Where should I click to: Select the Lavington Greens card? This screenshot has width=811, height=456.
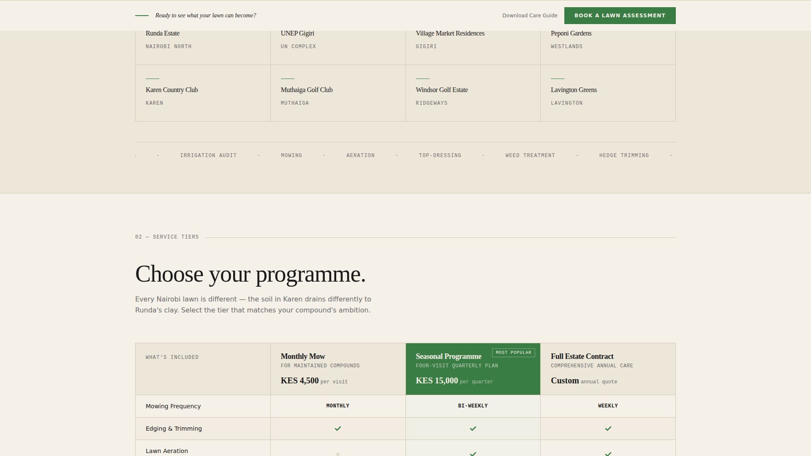(x=608, y=93)
